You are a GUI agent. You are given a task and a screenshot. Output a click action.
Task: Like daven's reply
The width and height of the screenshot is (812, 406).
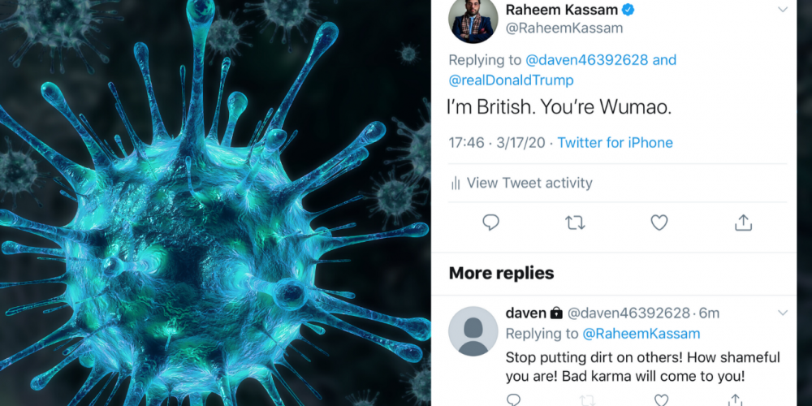pyautogui.click(x=662, y=400)
